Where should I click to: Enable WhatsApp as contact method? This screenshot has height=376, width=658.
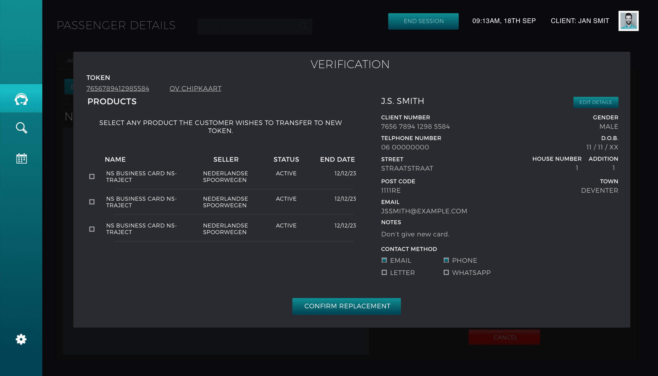[446, 272]
